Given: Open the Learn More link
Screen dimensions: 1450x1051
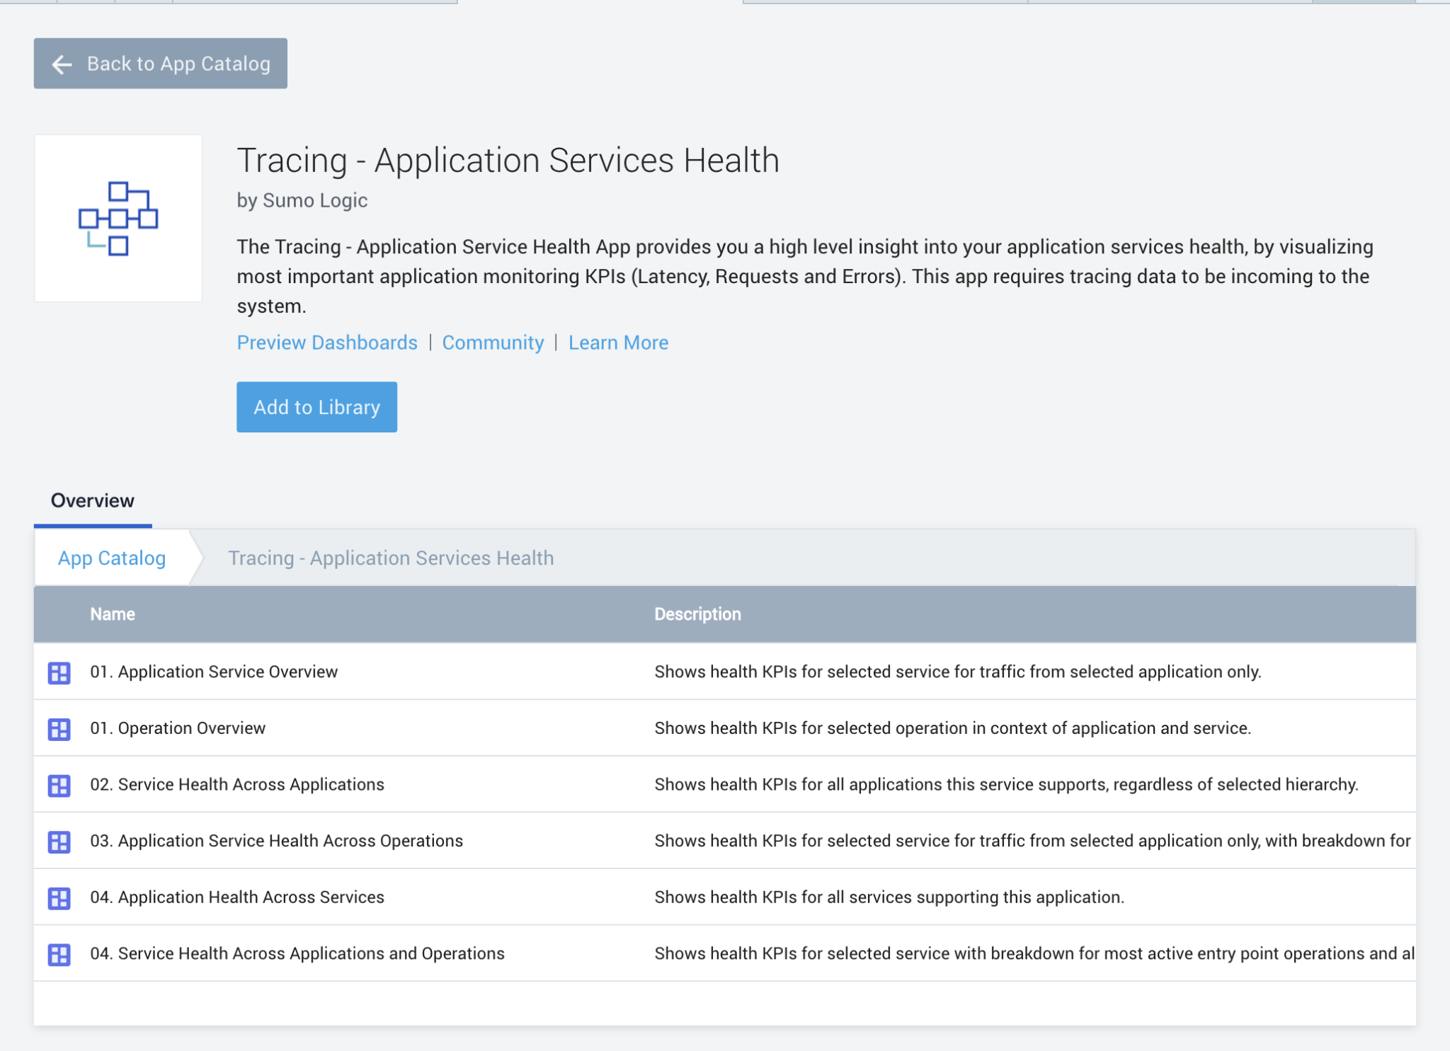Looking at the screenshot, I should pos(618,343).
